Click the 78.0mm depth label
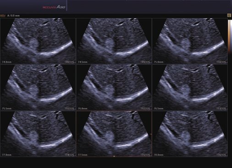 pos(159,155)
